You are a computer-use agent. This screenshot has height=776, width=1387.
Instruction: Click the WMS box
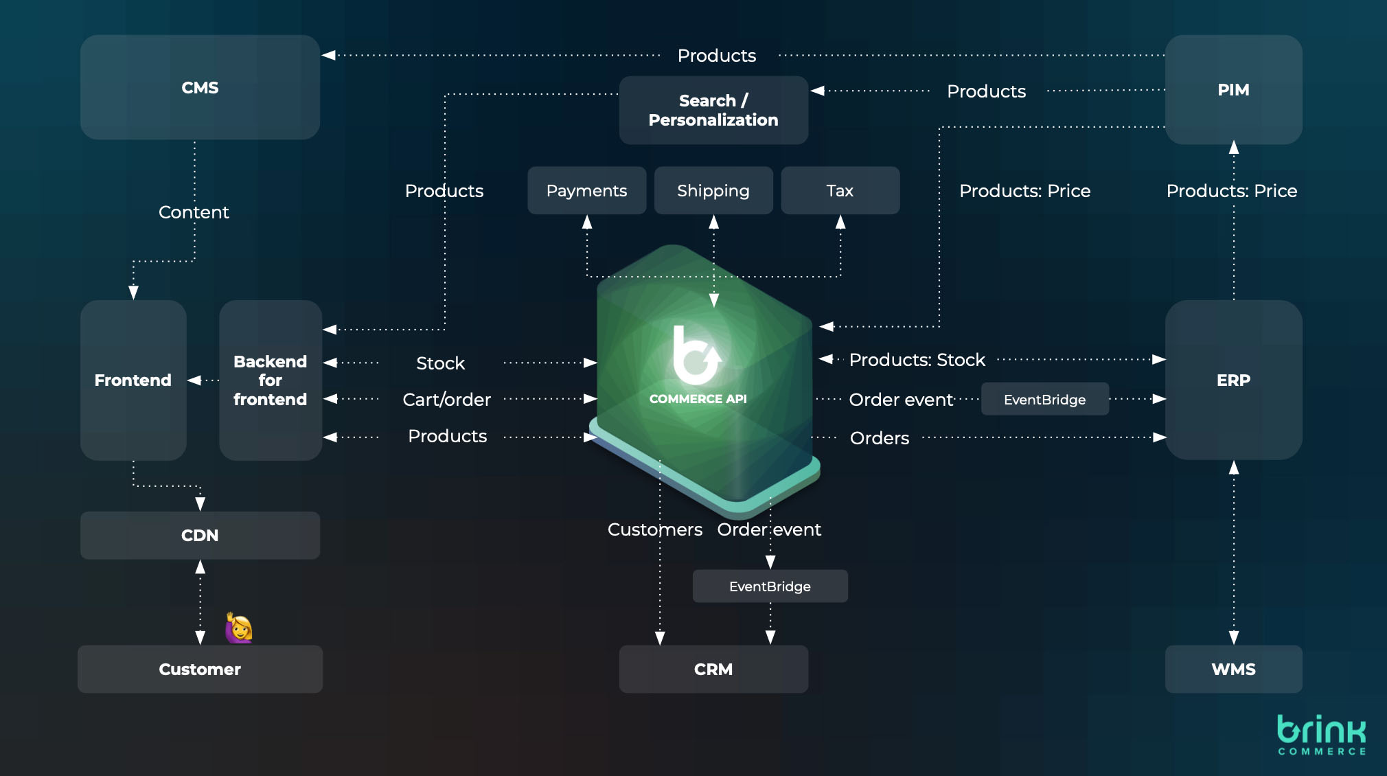pos(1233,669)
